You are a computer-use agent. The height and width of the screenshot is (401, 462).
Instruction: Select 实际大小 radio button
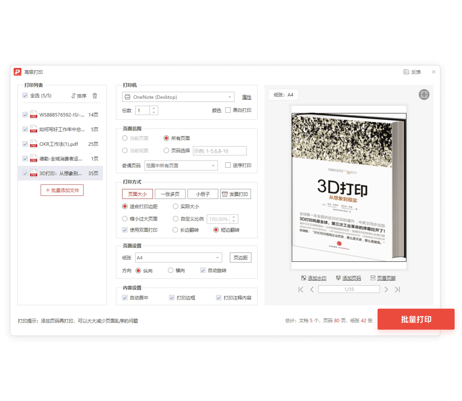click(176, 206)
